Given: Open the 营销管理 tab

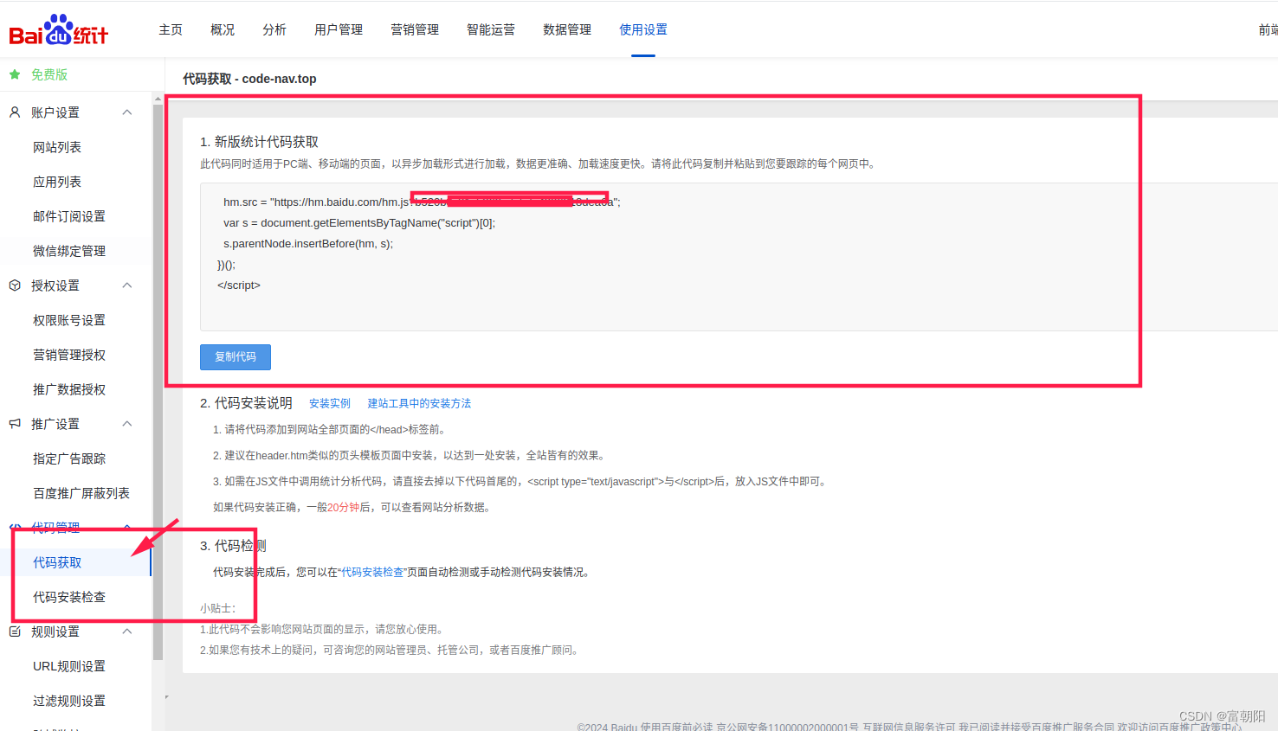Looking at the screenshot, I should click(x=415, y=29).
